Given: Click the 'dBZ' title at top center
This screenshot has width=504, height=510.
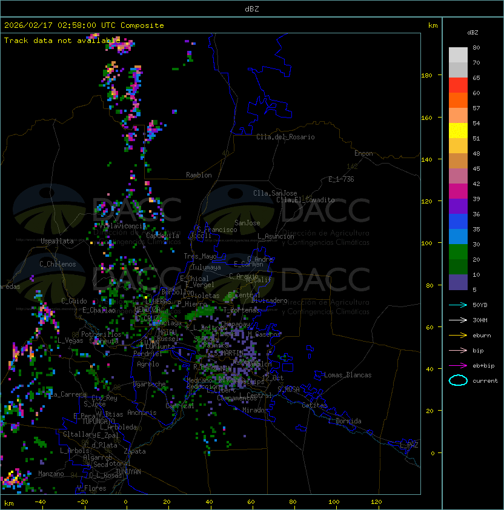Looking at the screenshot, I should coord(252,8).
